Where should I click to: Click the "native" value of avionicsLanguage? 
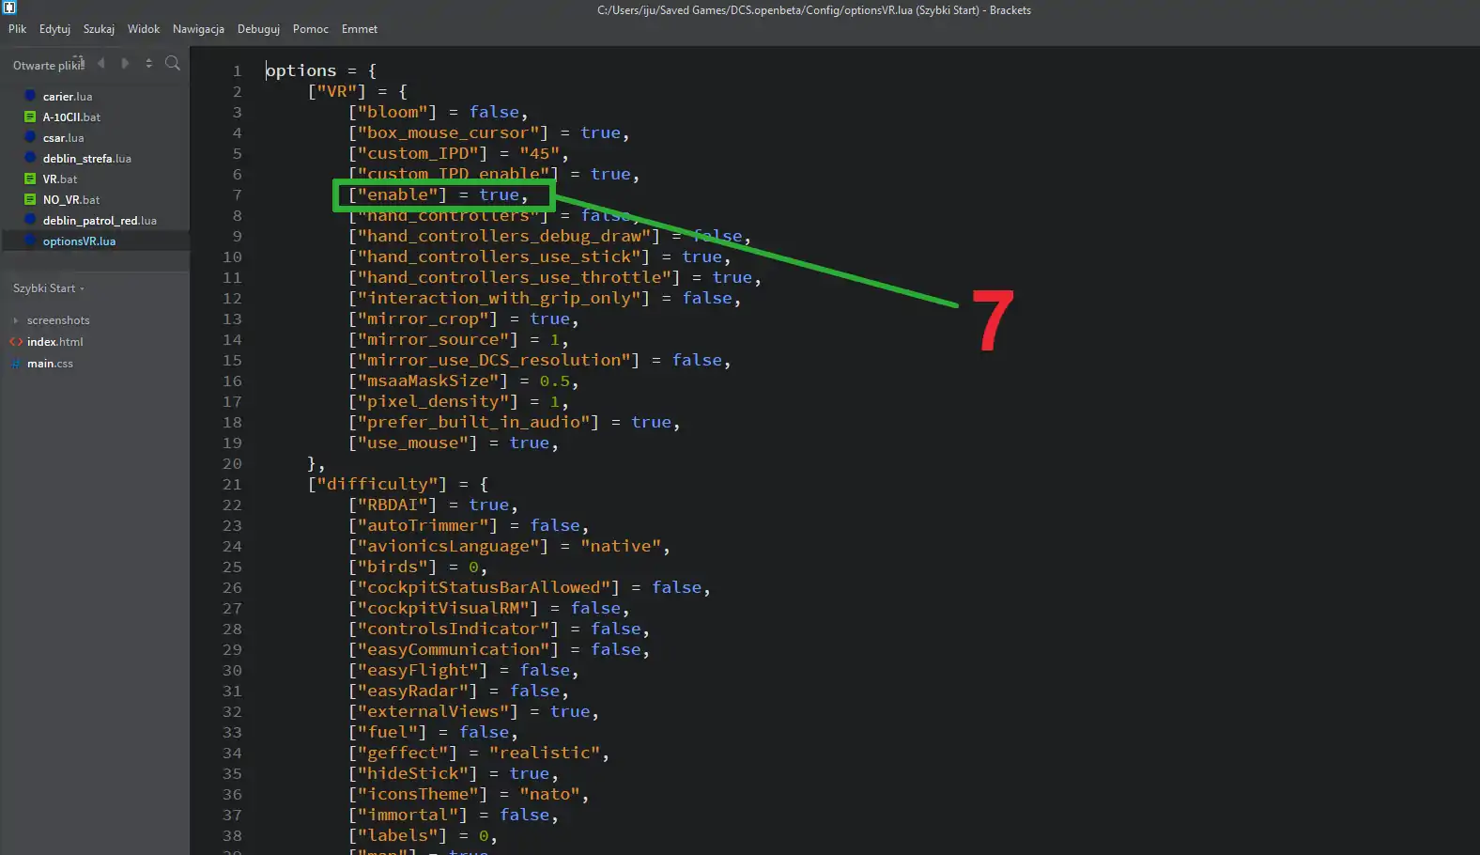(620, 546)
